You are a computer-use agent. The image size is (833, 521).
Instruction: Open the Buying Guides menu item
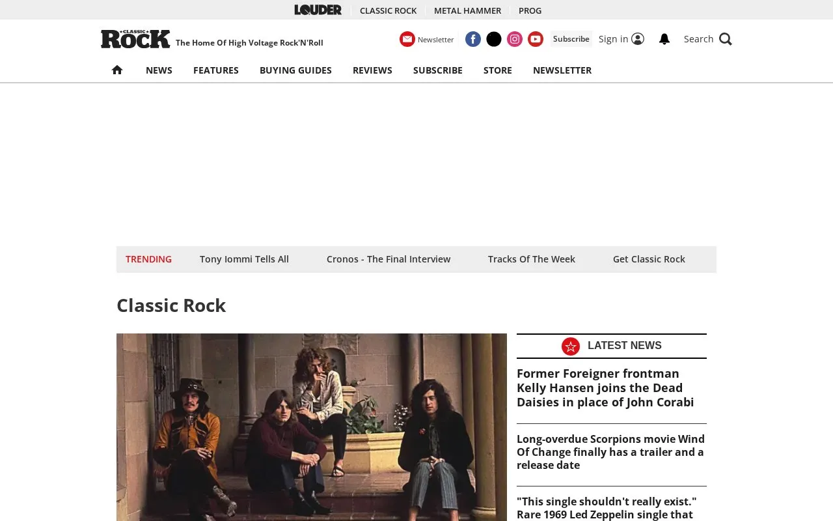295,70
